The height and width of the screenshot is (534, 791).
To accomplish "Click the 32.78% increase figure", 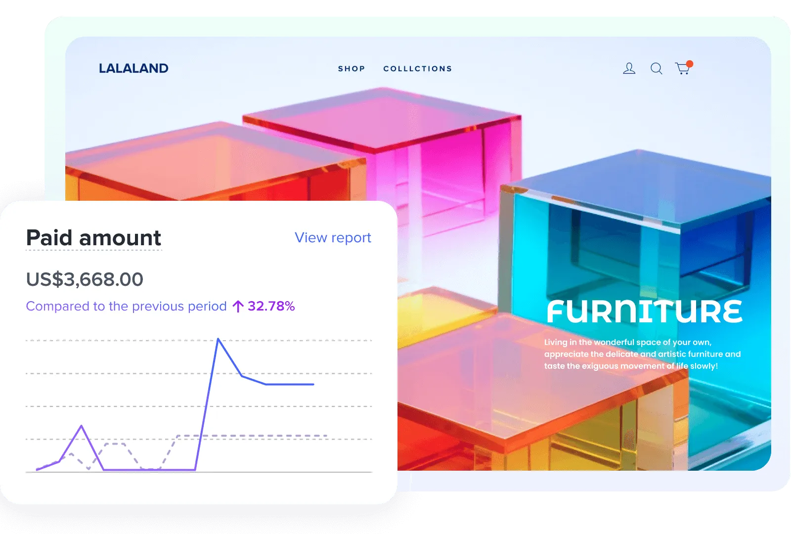I will pos(271,306).
